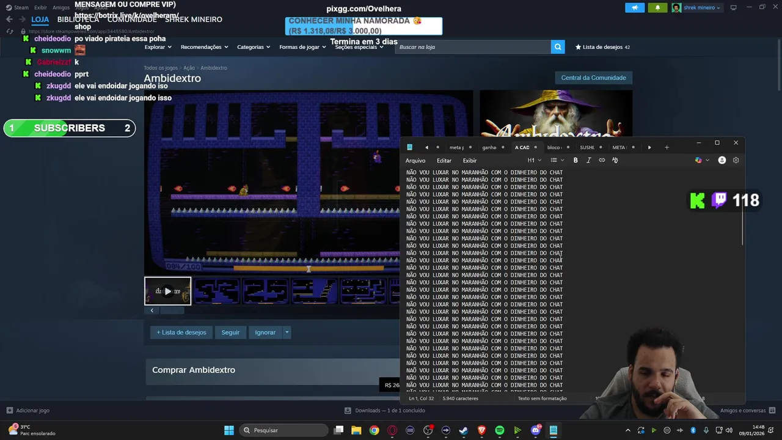Open Discord from taskbar
782x440 pixels.
[x=536, y=430]
